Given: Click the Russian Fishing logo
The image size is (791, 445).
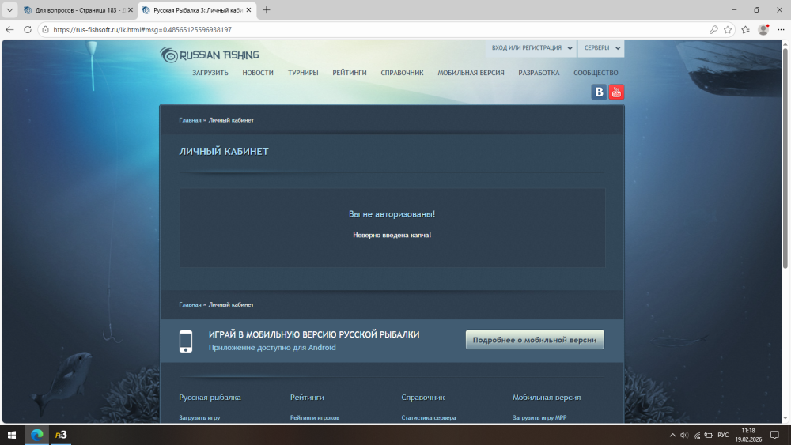Looking at the screenshot, I should pyautogui.click(x=210, y=55).
